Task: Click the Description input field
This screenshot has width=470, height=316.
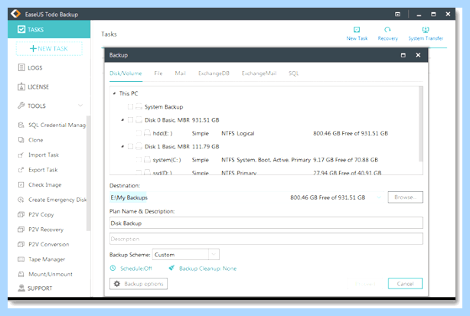Action: [266, 239]
